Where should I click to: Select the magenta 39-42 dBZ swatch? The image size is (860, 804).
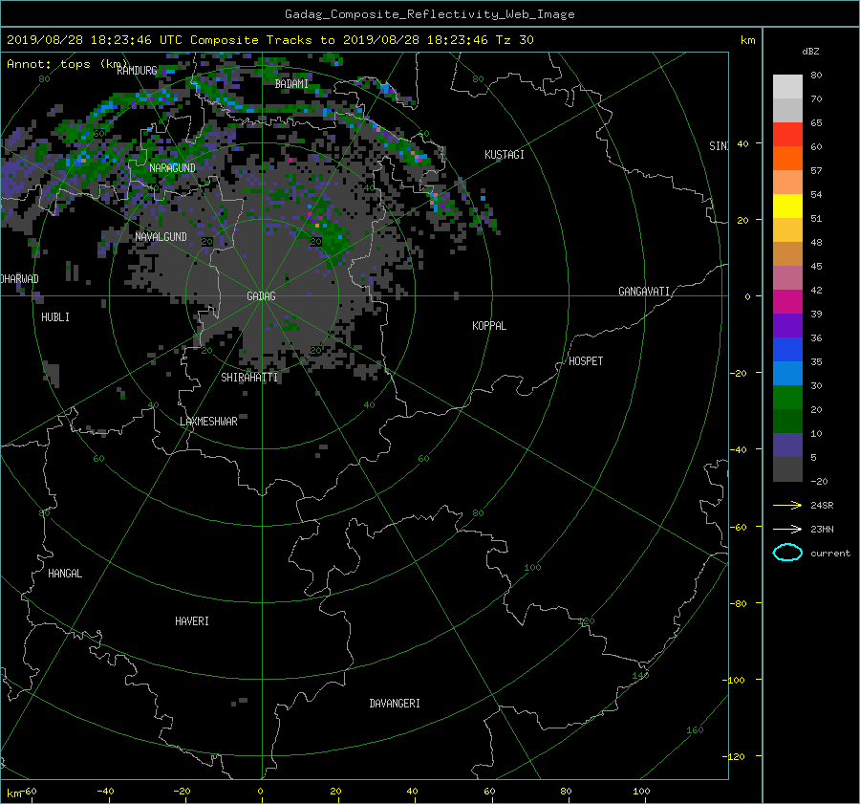(787, 301)
